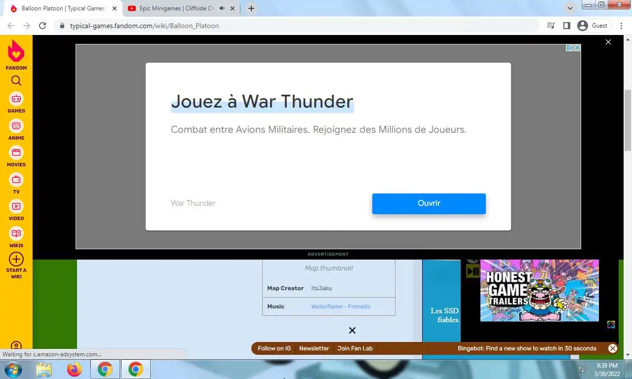The width and height of the screenshot is (632, 379).
Task: Select the second Chrome taskbar window
Action: [135, 369]
